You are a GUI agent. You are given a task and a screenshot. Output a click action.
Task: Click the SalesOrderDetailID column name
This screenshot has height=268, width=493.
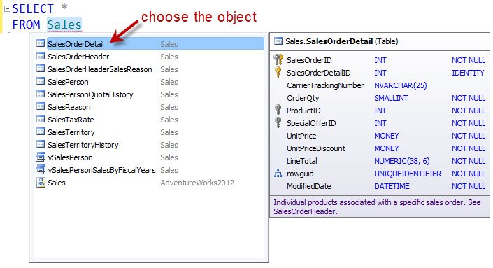(318, 73)
